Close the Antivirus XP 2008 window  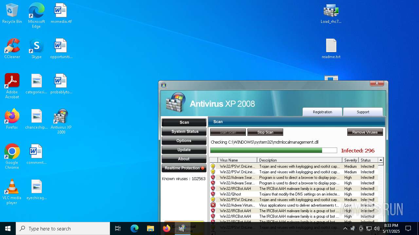tap(377, 84)
